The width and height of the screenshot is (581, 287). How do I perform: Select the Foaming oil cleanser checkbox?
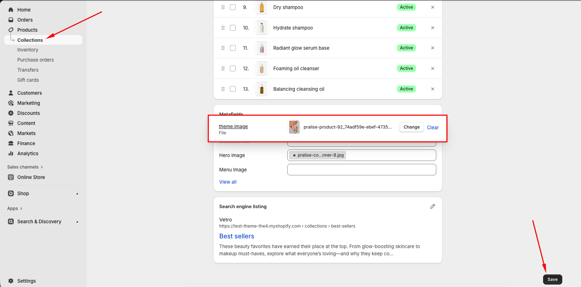pyautogui.click(x=233, y=68)
